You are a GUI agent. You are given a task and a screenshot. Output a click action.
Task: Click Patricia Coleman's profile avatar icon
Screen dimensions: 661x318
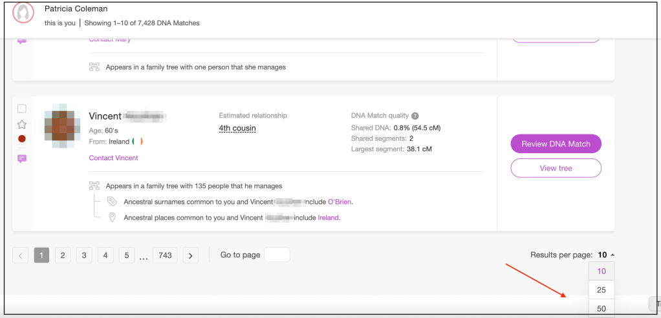click(x=23, y=14)
